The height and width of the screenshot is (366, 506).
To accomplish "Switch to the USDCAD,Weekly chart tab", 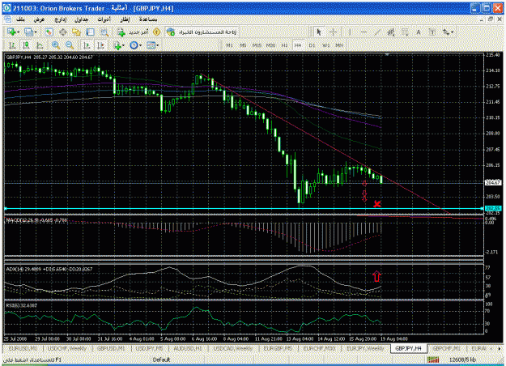I will pos(232,348).
